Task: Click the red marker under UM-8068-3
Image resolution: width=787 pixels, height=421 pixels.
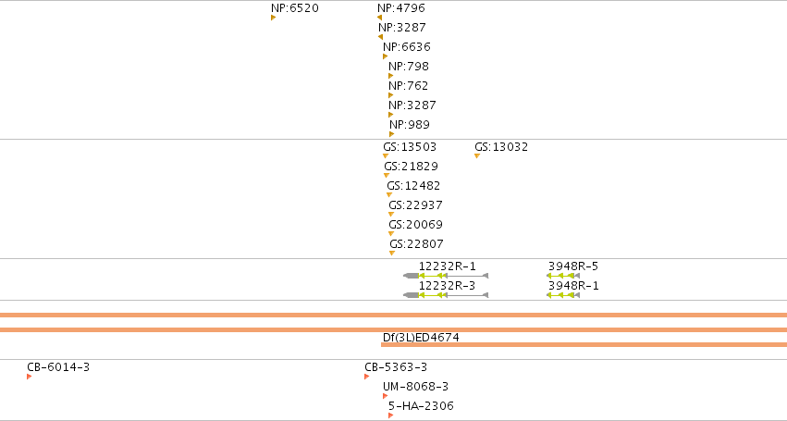Action: pyautogui.click(x=385, y=396)
